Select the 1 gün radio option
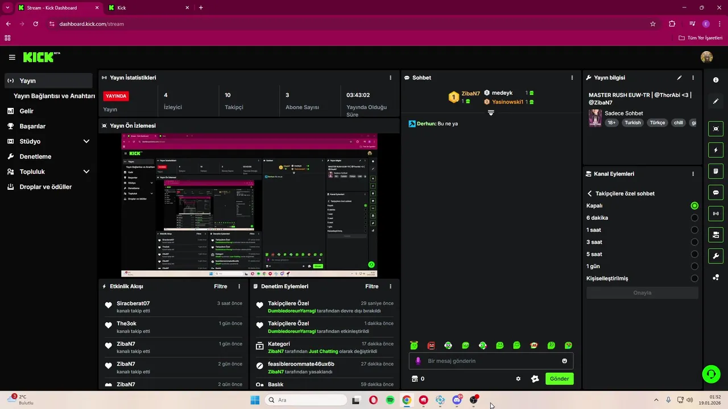This screenshot has width=728, height=409. tap(694, 266)
